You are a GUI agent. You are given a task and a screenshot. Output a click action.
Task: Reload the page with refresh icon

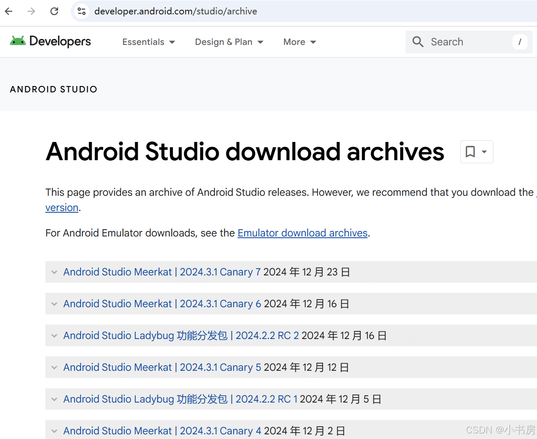click(54, 11)
